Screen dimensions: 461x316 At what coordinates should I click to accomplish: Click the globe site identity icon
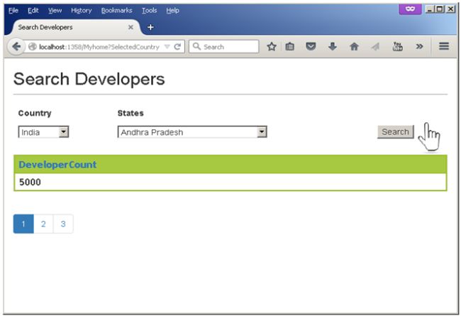click(x=33, y=47)
